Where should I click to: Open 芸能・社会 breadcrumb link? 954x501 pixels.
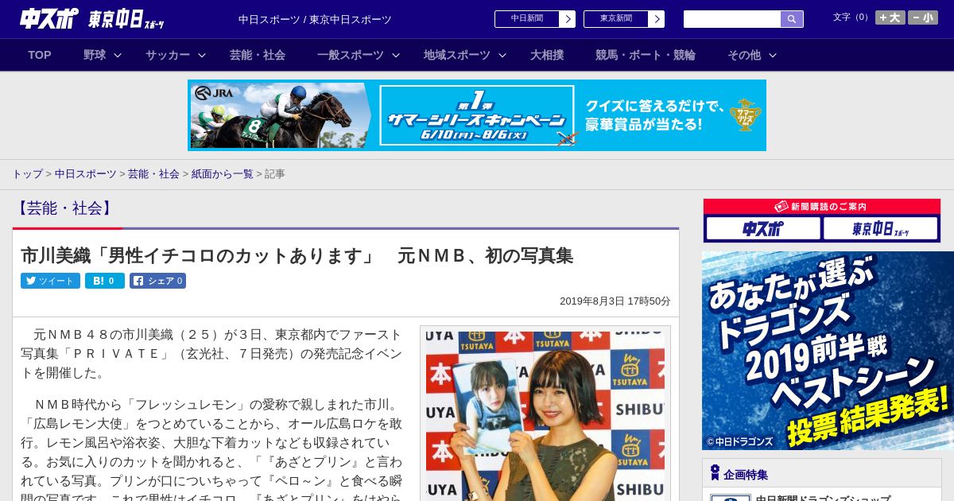pyautogui.click(x=153, y=173)
